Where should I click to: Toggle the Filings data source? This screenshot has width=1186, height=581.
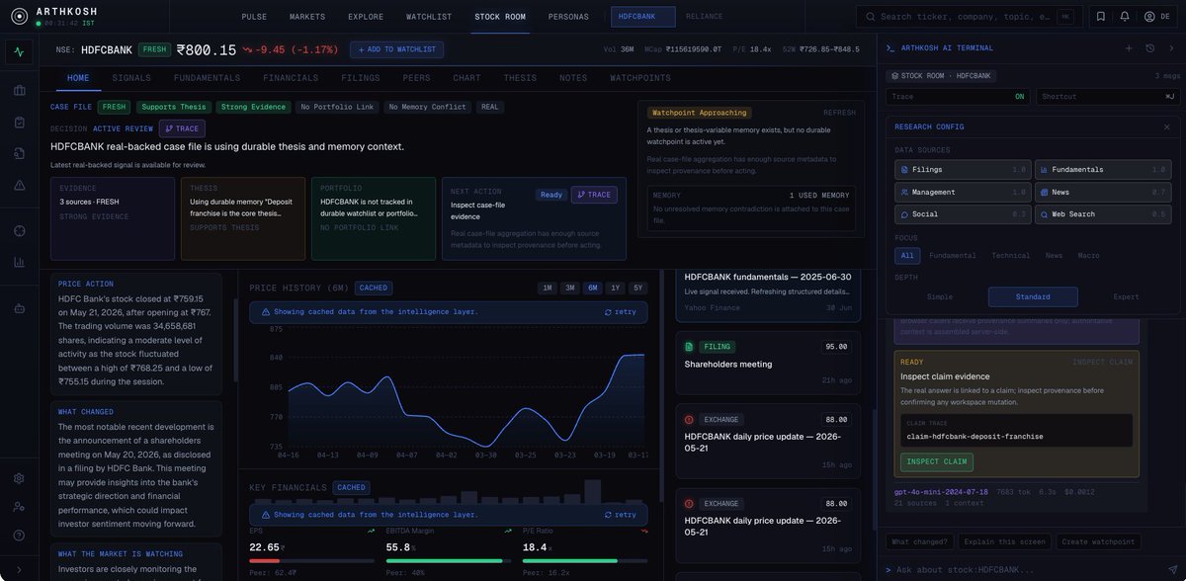point(962,170)
